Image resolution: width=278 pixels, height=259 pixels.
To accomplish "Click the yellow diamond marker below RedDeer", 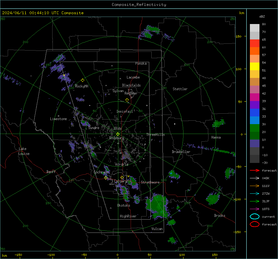I will tap(127, 100).
